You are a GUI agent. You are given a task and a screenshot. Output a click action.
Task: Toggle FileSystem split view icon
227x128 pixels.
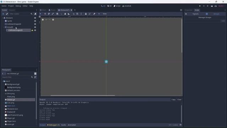tap(35, 74)
